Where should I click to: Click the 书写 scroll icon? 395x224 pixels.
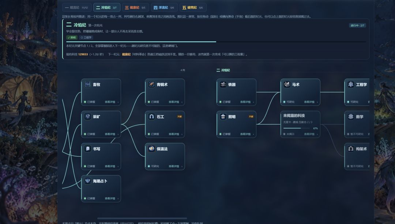coord(88,149)
